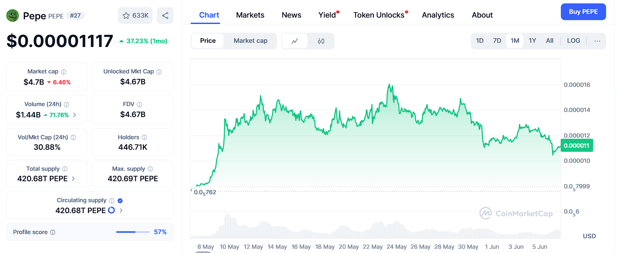The width and height of the screenshot is (617, 253).
Task: Click the verified badge by Circulating supply
Action: point(120,201)
